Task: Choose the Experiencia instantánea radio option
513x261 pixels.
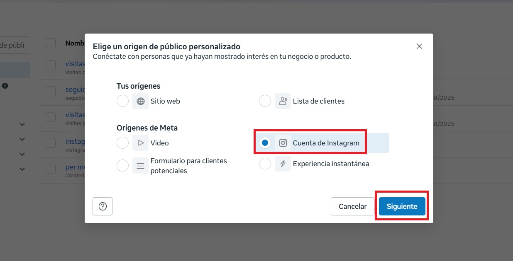Action: coord(265,164)
